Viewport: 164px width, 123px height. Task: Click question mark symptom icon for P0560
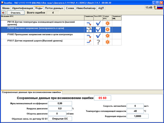click(89, 29)
